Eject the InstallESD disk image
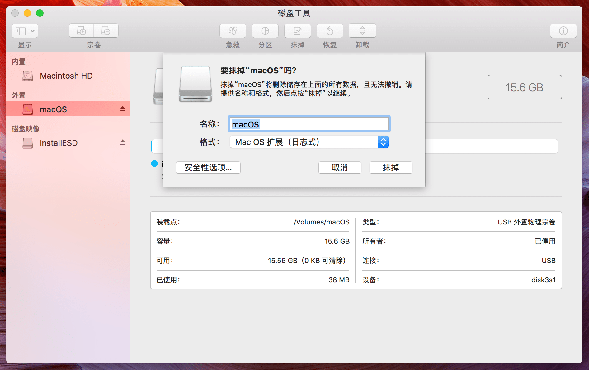The height and width of the screenshot is (370, 589). 123,142
